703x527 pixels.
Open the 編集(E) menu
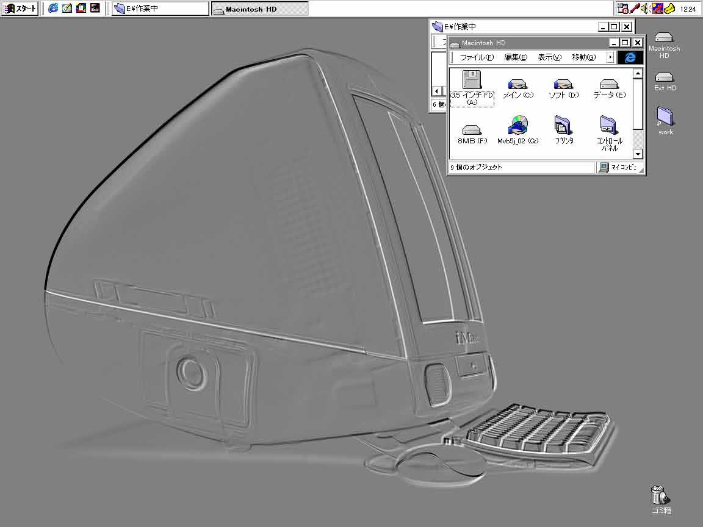(x=516, y=57)
